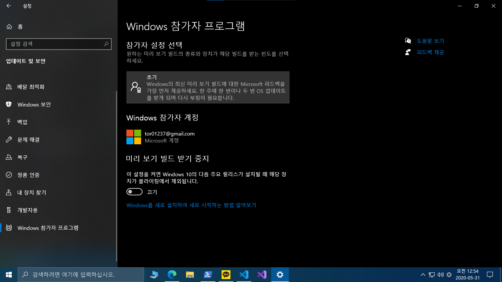Open the Windows를 새로 설치하여 새로 시작하는 방법 link
Image resolution: width=502 pixels, height=282 pixels.
(191, 205)
